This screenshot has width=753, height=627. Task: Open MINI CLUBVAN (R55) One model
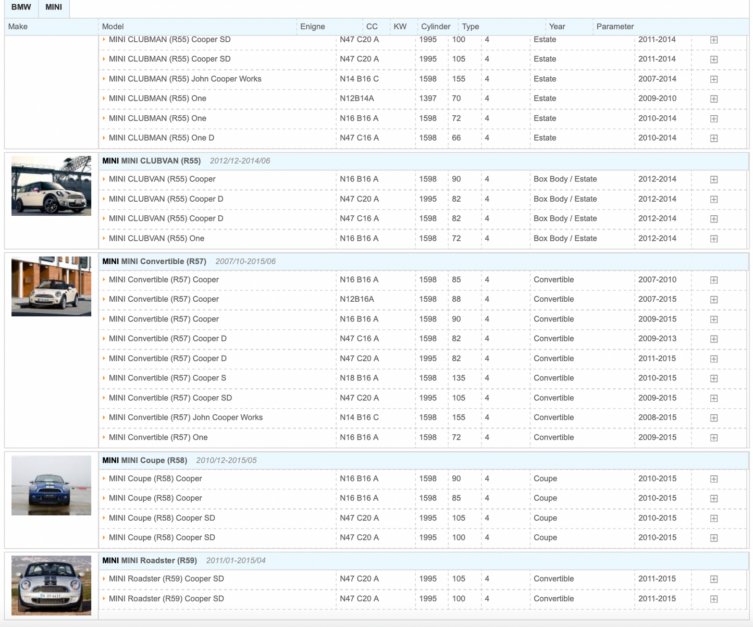156,238
